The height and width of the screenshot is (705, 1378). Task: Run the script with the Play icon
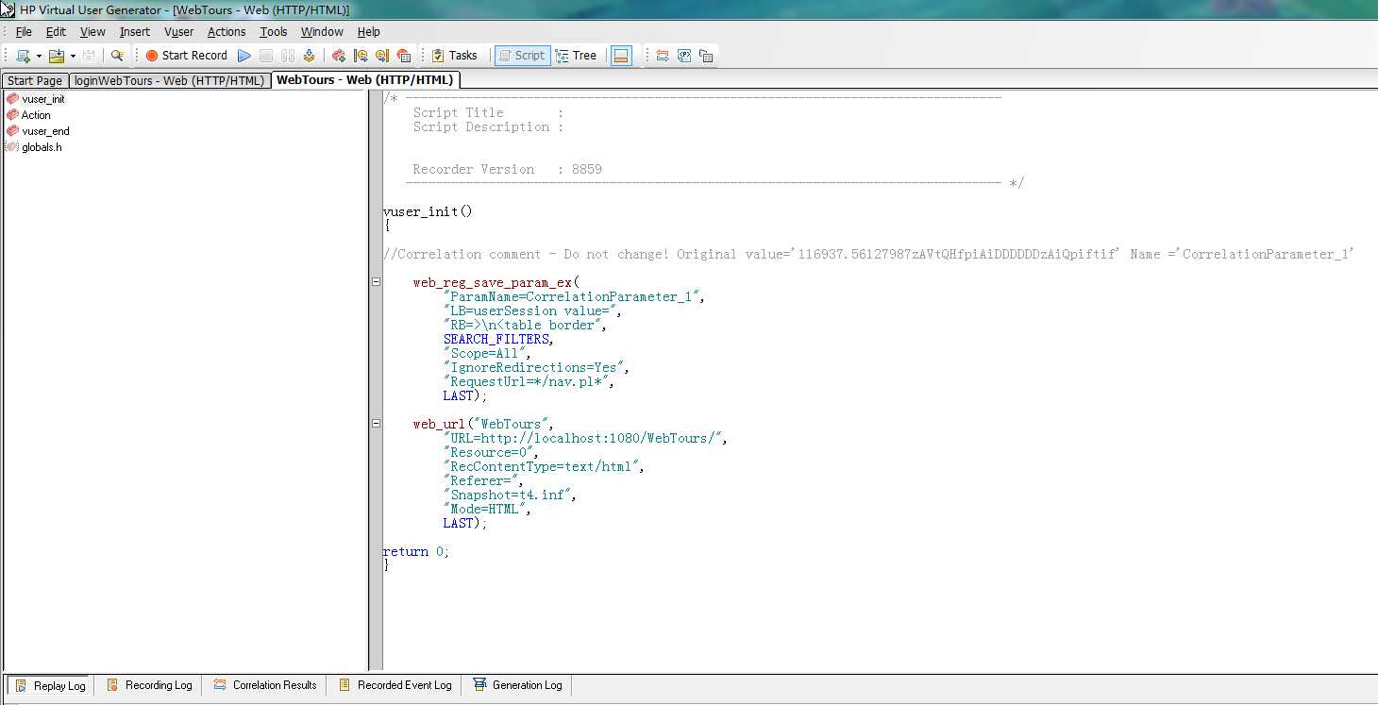pos(244,56)
